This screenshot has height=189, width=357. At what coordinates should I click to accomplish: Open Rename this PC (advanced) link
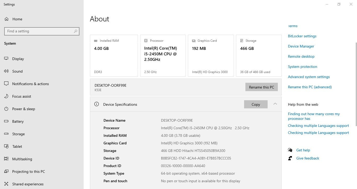(x=310, y=87)
